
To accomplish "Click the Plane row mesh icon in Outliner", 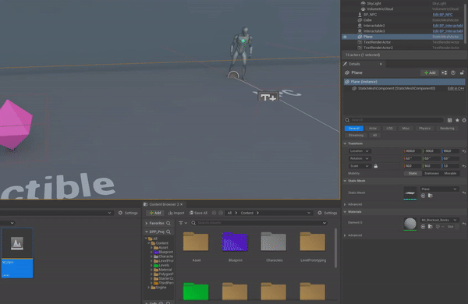I will [360, 37].
